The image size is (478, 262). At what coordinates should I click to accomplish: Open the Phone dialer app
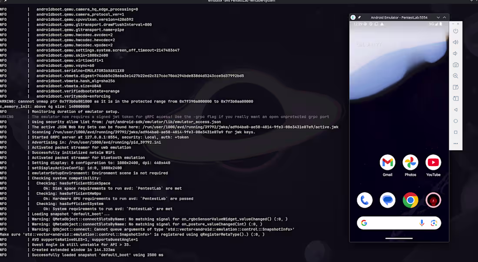(365, 200)
